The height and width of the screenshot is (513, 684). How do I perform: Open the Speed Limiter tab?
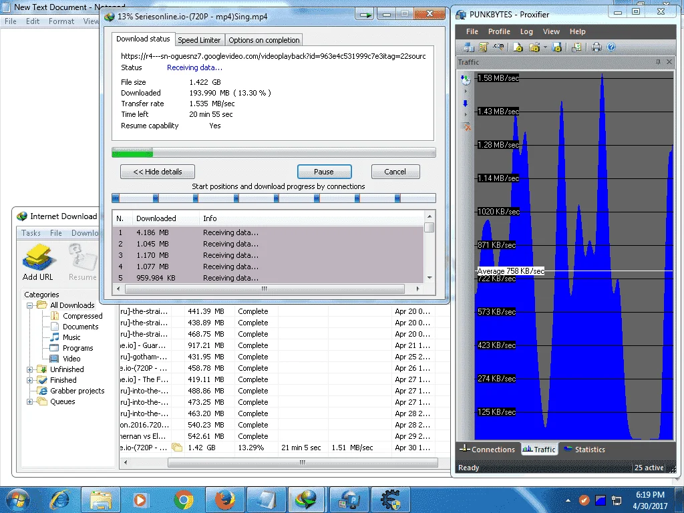[199, 40]
